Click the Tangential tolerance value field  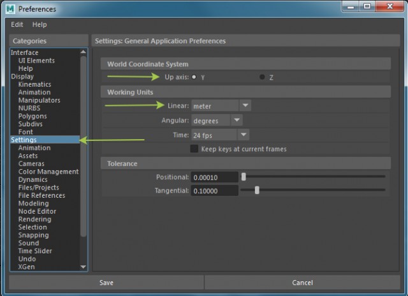click(x=214, y=191)
